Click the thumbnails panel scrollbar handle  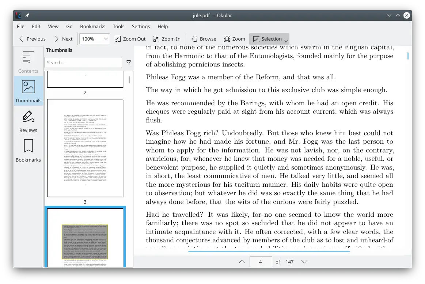[129, 79]
